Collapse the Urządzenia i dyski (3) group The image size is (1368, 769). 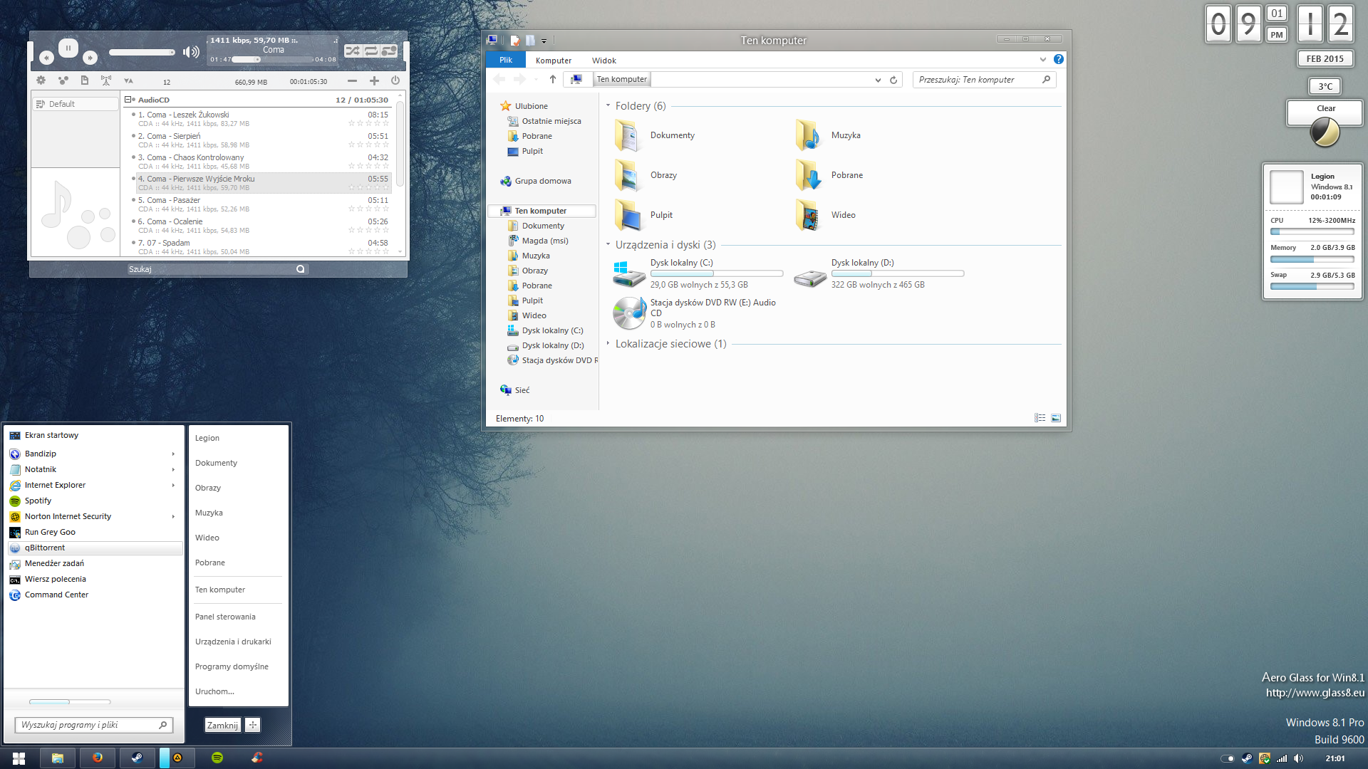[x=608, y=245]
